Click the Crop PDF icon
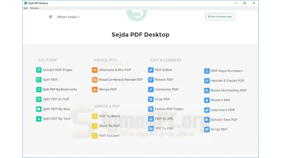The height and width of the screenshot is (158, 281). tap(151, 99)
